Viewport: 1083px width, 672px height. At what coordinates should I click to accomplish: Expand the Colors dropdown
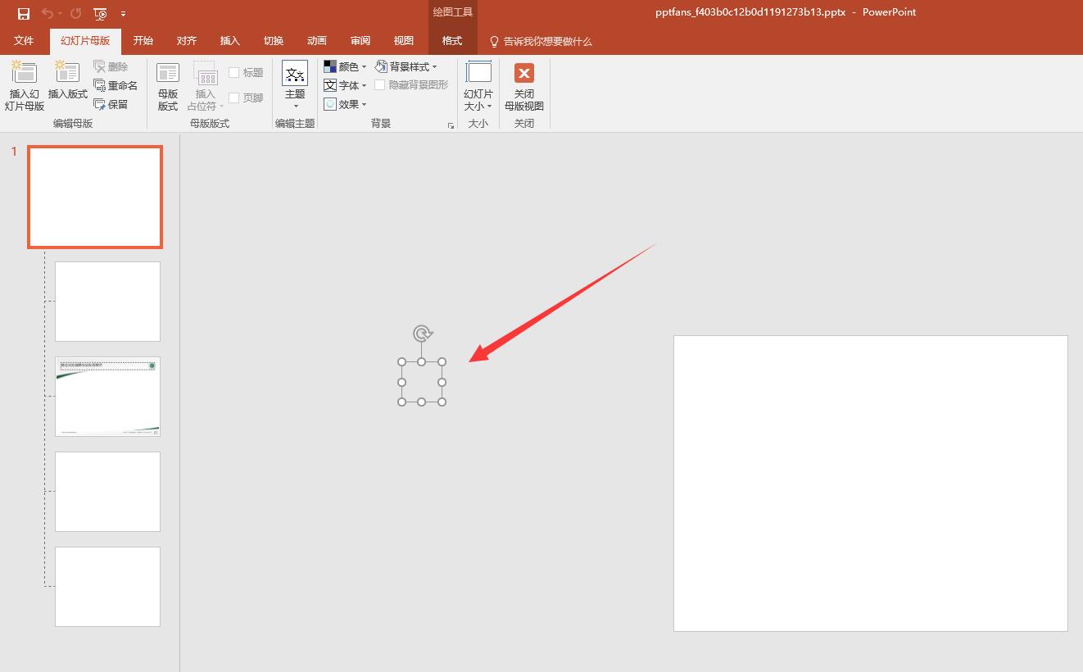pyautogui.click(x=345, y=66)
